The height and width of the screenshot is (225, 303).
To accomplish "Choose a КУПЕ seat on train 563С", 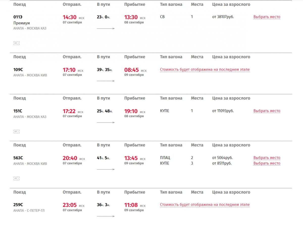I will 267,163.
